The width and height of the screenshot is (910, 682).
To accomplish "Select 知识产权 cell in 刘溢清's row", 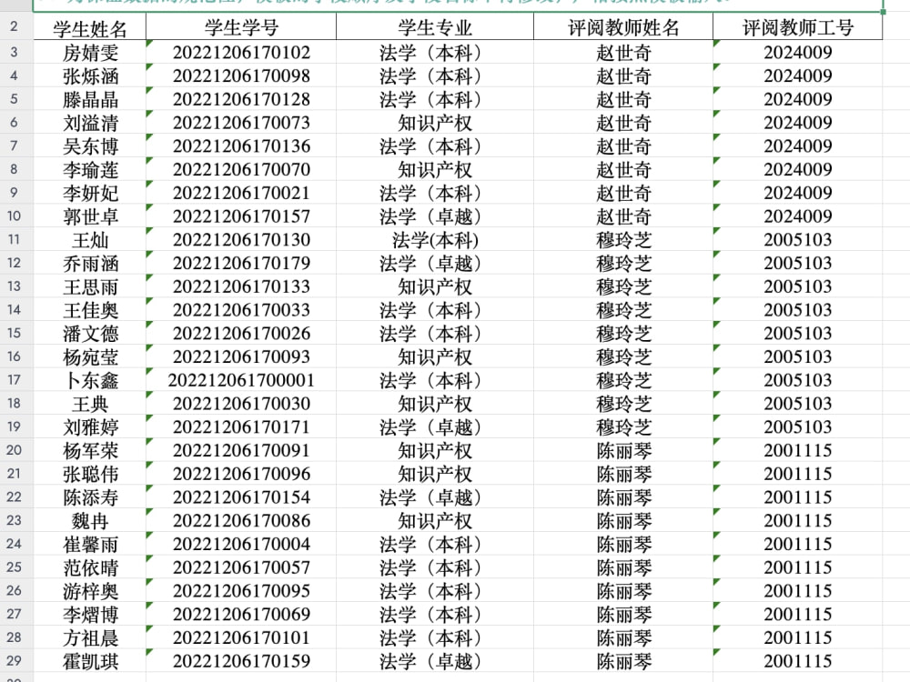I will pyautogui.click(x=435, y=123).
